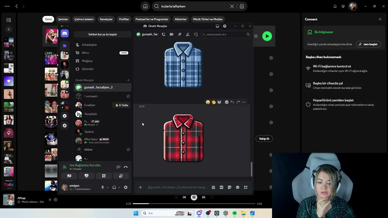388x218 pixels.
Task: Disconnect from Discord voice channel
Action: click(x=126, y=167)
